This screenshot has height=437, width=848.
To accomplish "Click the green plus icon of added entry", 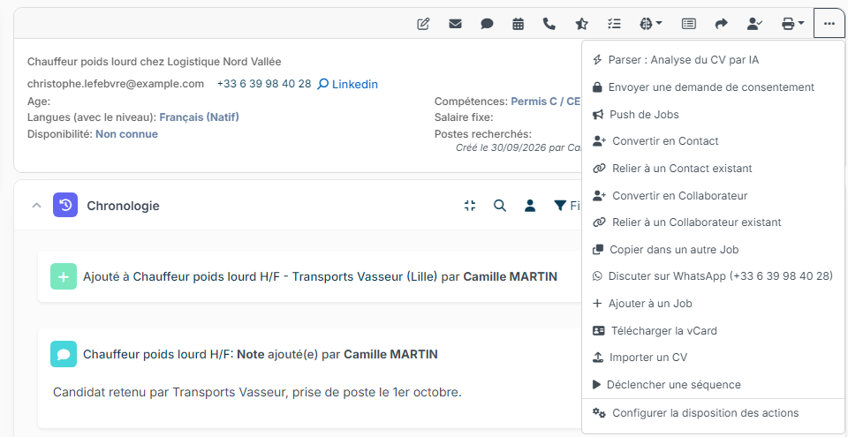I will pos(64,277).
